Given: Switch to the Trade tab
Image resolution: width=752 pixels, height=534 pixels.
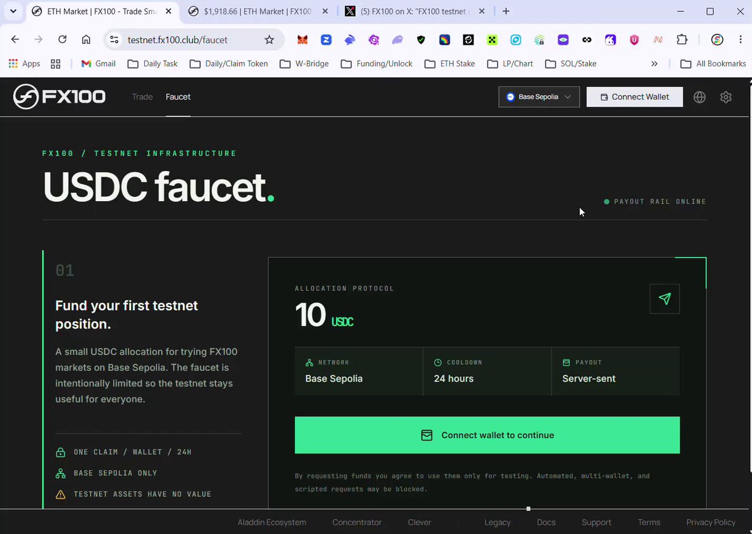Looking at the screenshot, I should [x=142, y=97].
